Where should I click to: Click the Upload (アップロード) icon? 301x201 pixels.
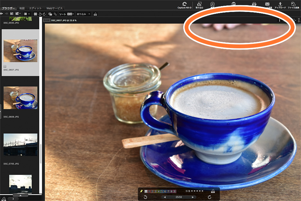tap(280, 5)
